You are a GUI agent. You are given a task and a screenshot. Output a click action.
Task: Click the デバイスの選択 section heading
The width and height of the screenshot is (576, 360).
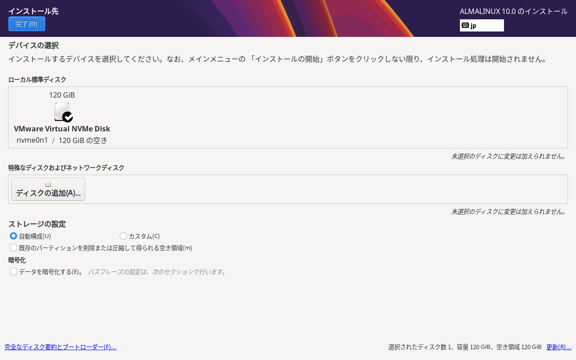(x=33, y=45)
